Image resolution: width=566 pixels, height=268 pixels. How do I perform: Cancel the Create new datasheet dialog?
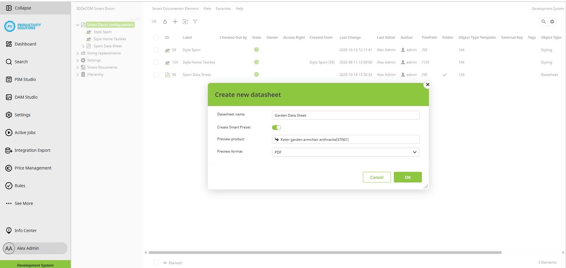(377, 177)
